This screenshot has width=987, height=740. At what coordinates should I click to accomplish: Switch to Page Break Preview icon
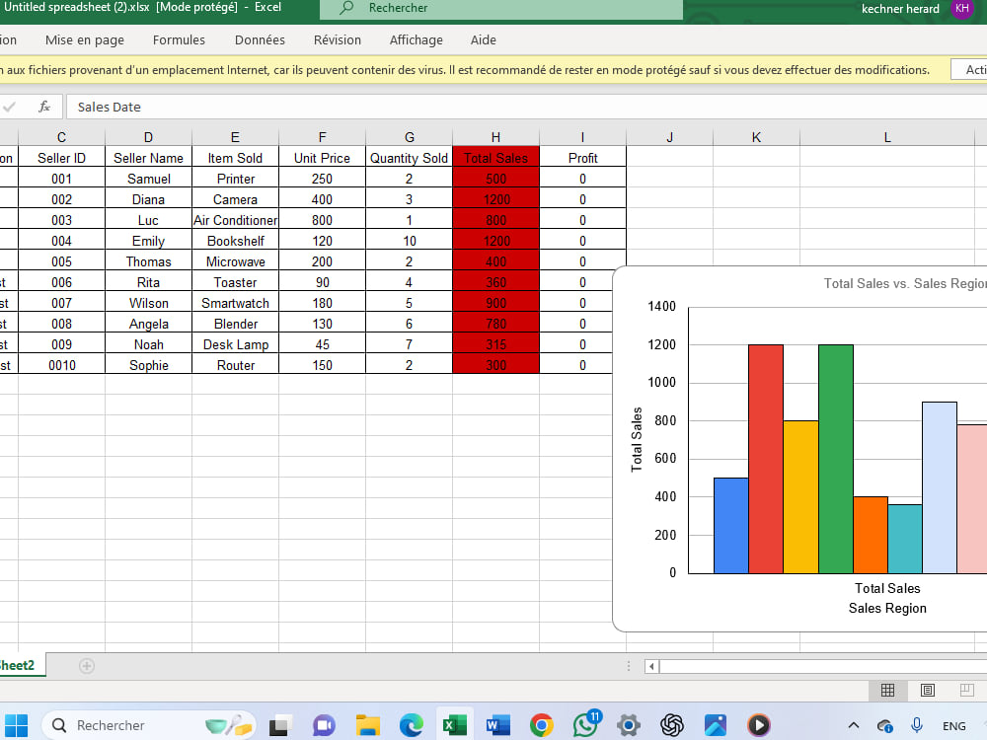967,691
